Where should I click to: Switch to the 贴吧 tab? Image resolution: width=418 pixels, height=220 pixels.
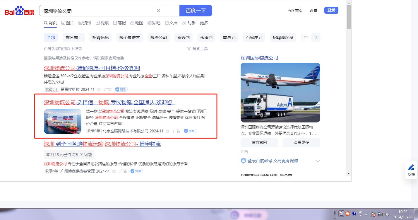pos(154,23)
